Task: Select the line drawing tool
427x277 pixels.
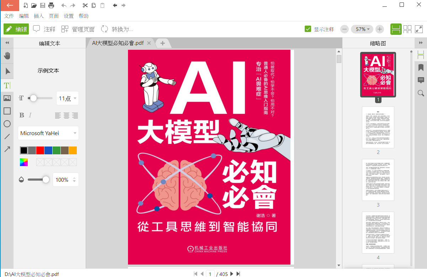Action: click(7, 137)
